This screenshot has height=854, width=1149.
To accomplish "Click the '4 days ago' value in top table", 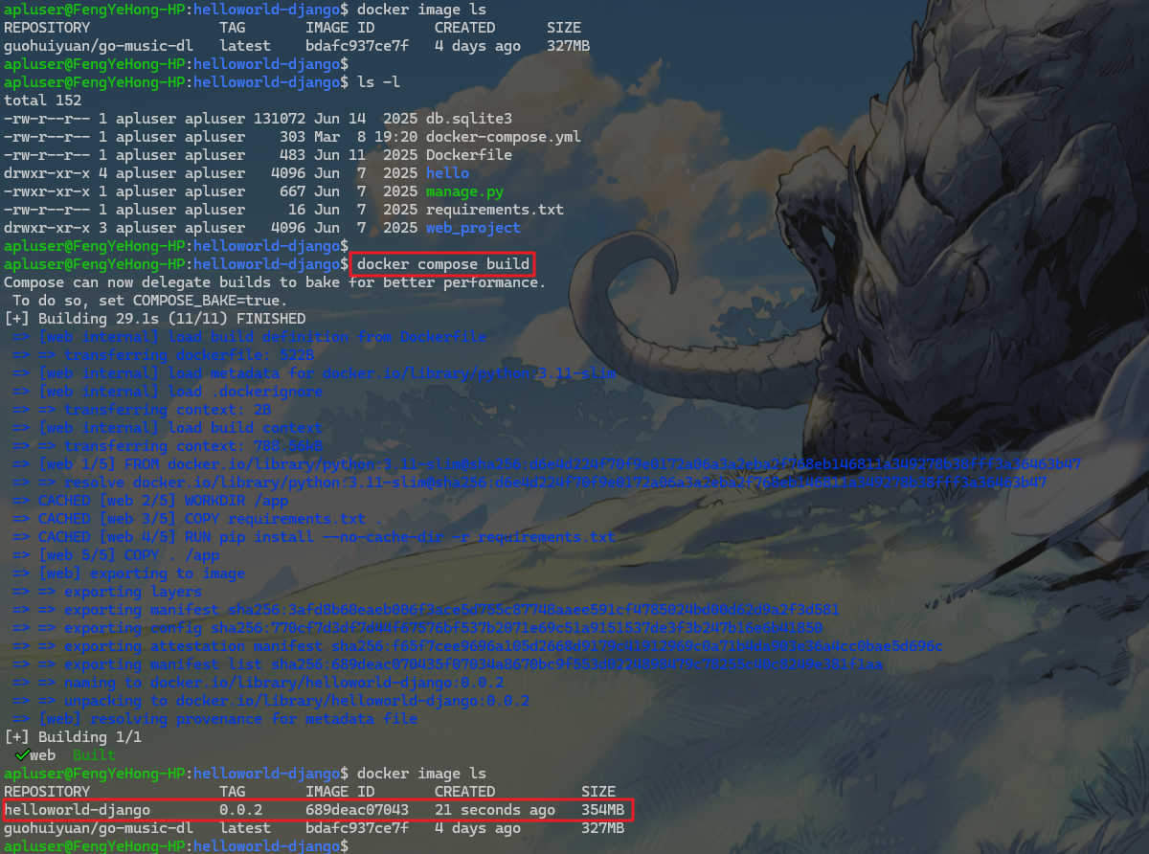I will pyautogui.click(x=478, y=46).
